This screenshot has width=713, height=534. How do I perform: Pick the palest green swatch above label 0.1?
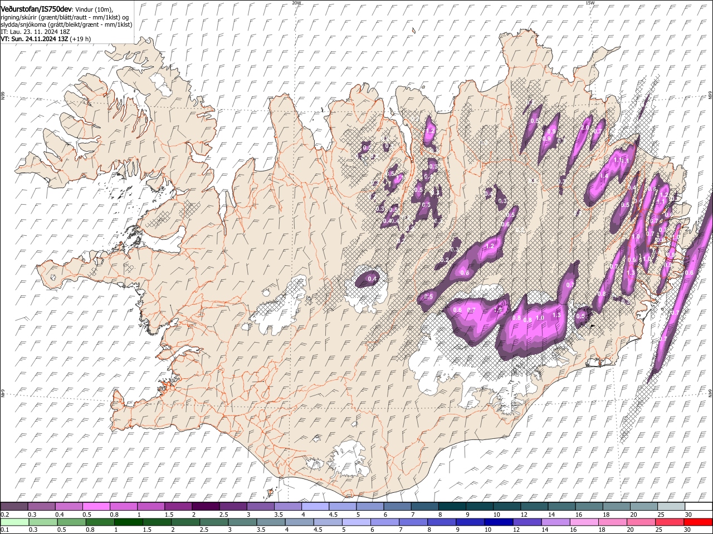pos(14,522)
